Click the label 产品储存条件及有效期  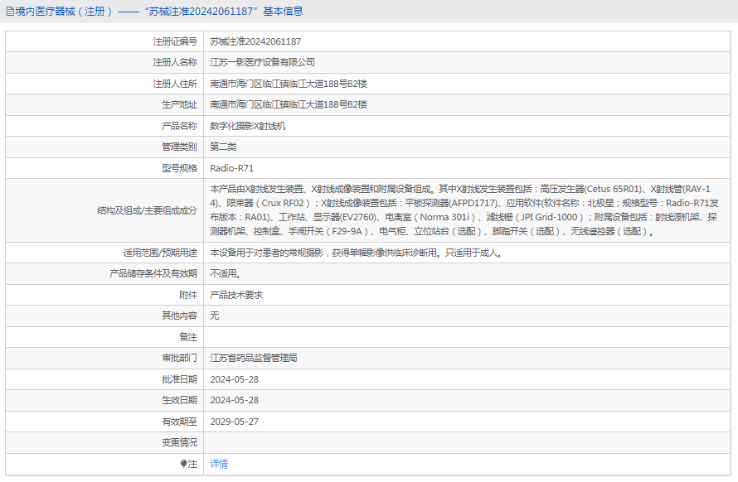tap(153, 273)
